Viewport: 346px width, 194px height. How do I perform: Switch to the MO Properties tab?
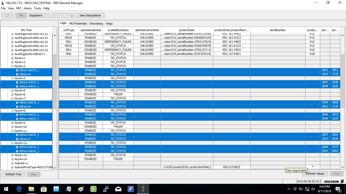(78, 23)
